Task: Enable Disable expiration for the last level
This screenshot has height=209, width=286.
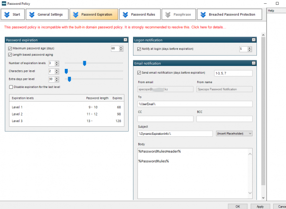Action: 11,86
